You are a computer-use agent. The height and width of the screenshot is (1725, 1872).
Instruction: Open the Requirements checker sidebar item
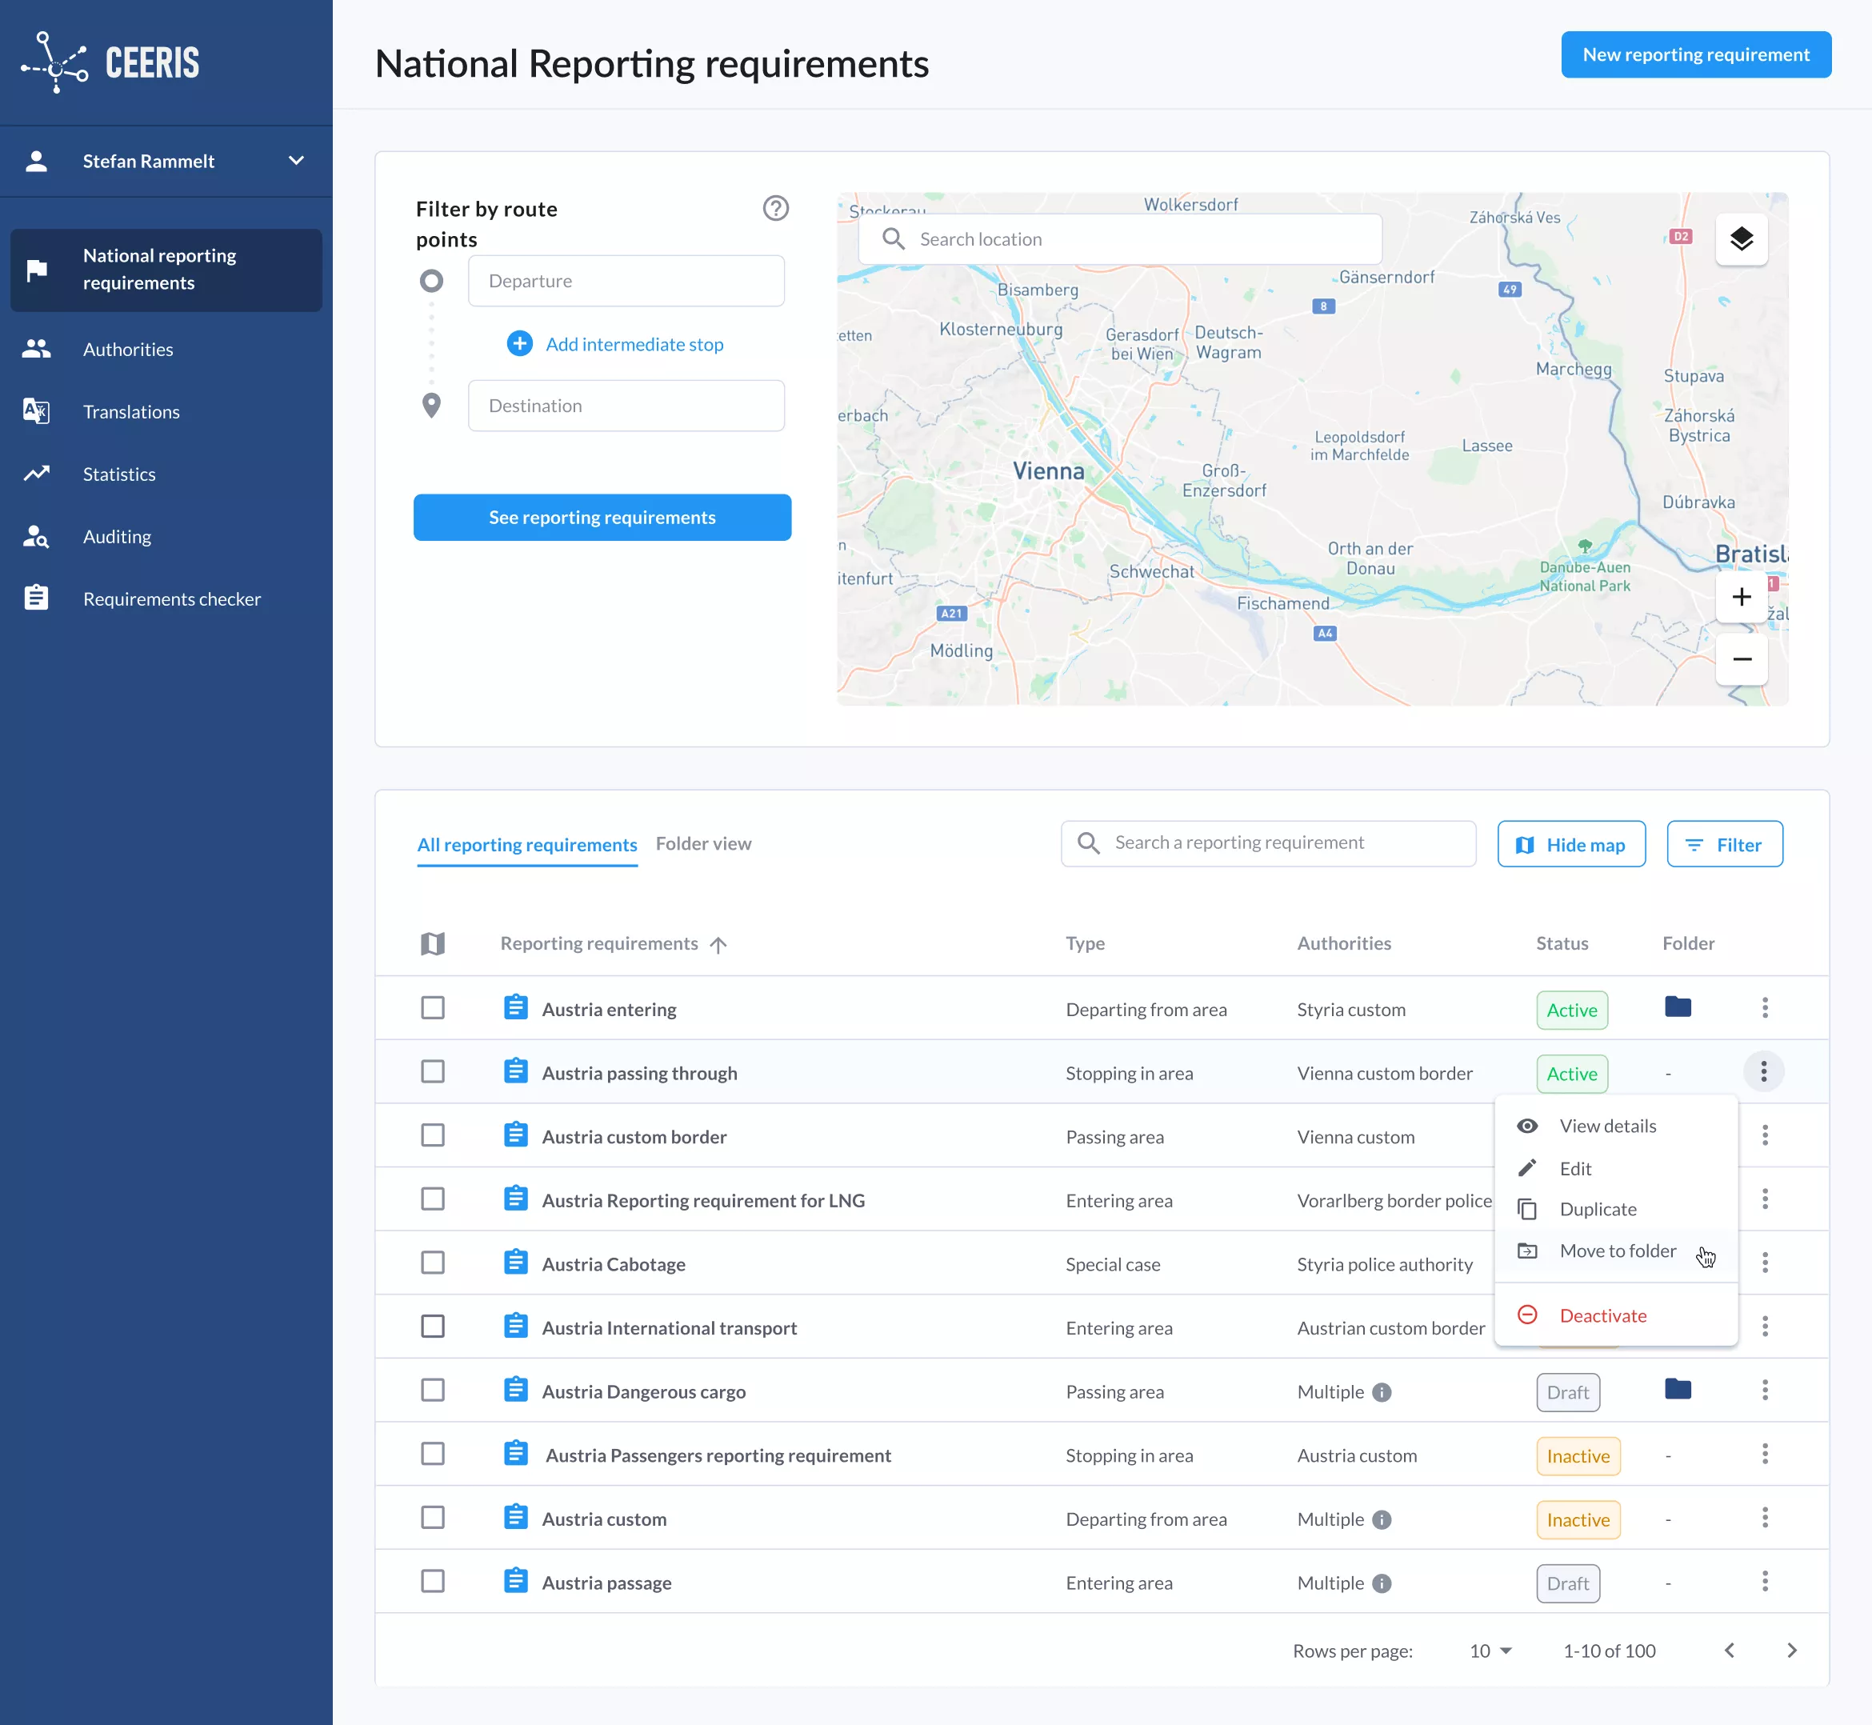(172, 598)
